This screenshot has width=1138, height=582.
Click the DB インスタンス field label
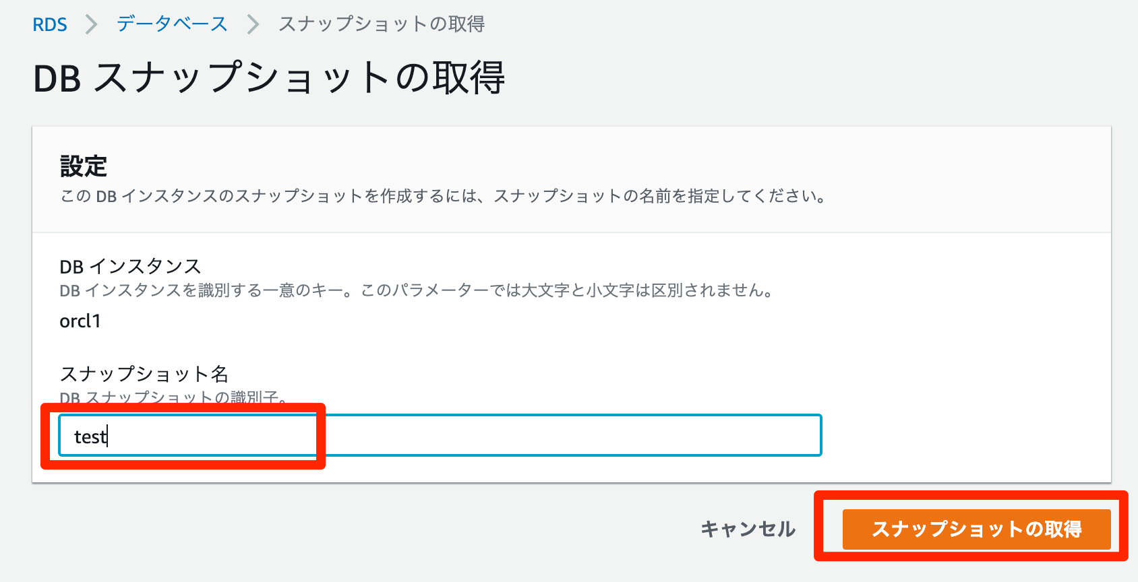pyautogui.click(x=130, y=267)
